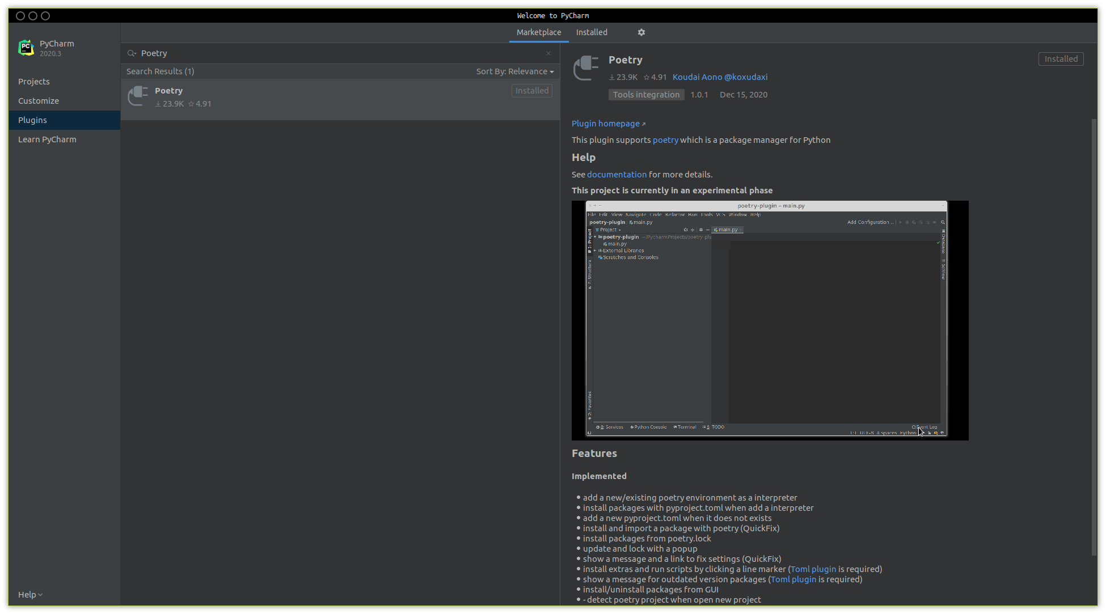Screen dimensions: 1106x614
Task: Click the PyCharm logo icon
Action: click(x=26, y=48)
